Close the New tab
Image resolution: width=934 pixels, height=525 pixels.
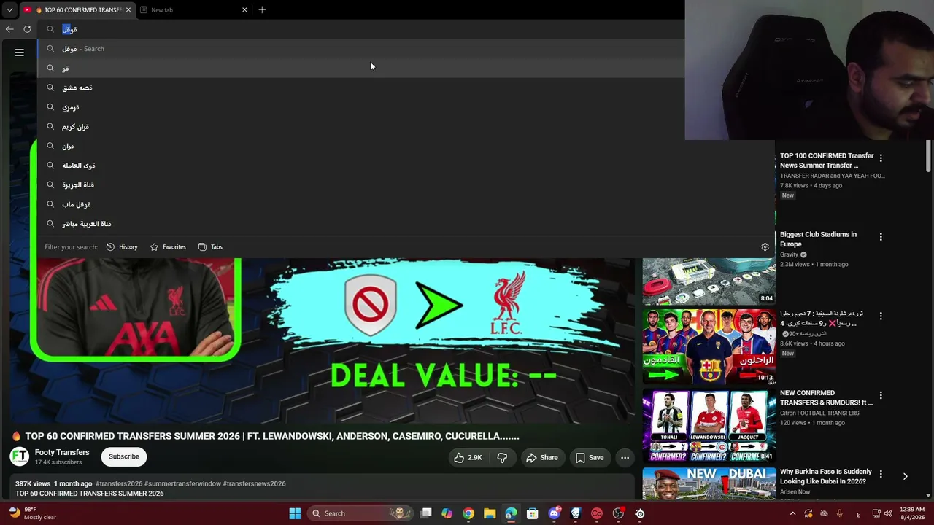pos(244,10)
